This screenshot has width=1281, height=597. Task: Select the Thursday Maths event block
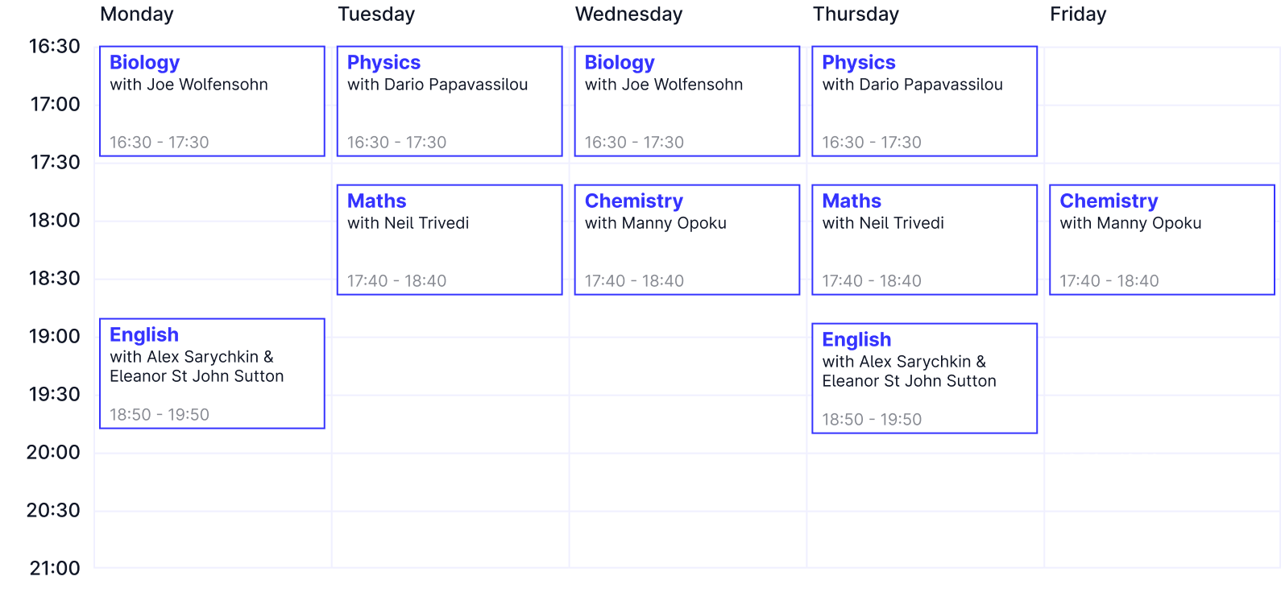[923, 240]
